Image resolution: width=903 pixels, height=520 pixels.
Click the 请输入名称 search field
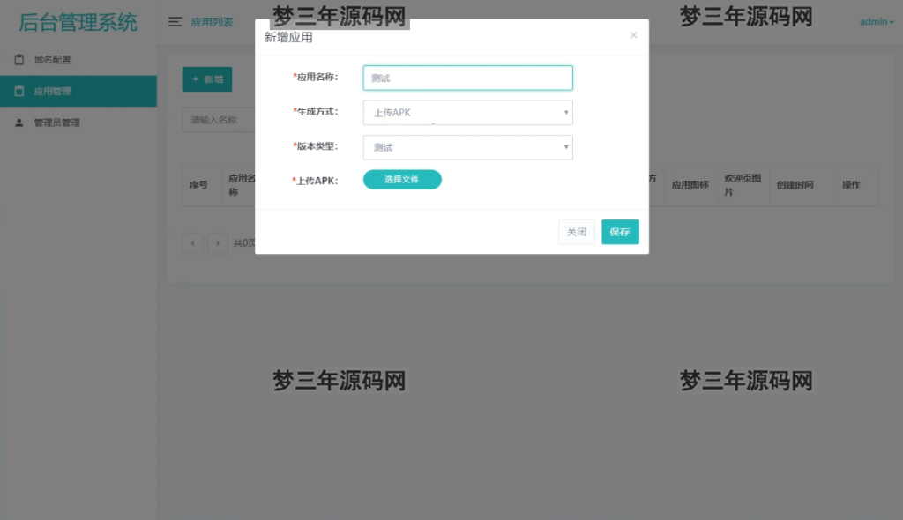(x=219, y=120)
